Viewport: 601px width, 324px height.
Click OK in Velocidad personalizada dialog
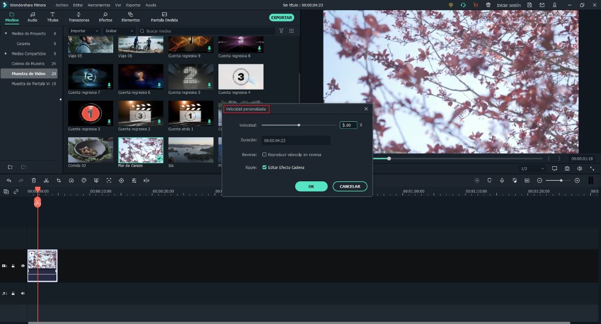pyautogui.click(x=311, y=187)
